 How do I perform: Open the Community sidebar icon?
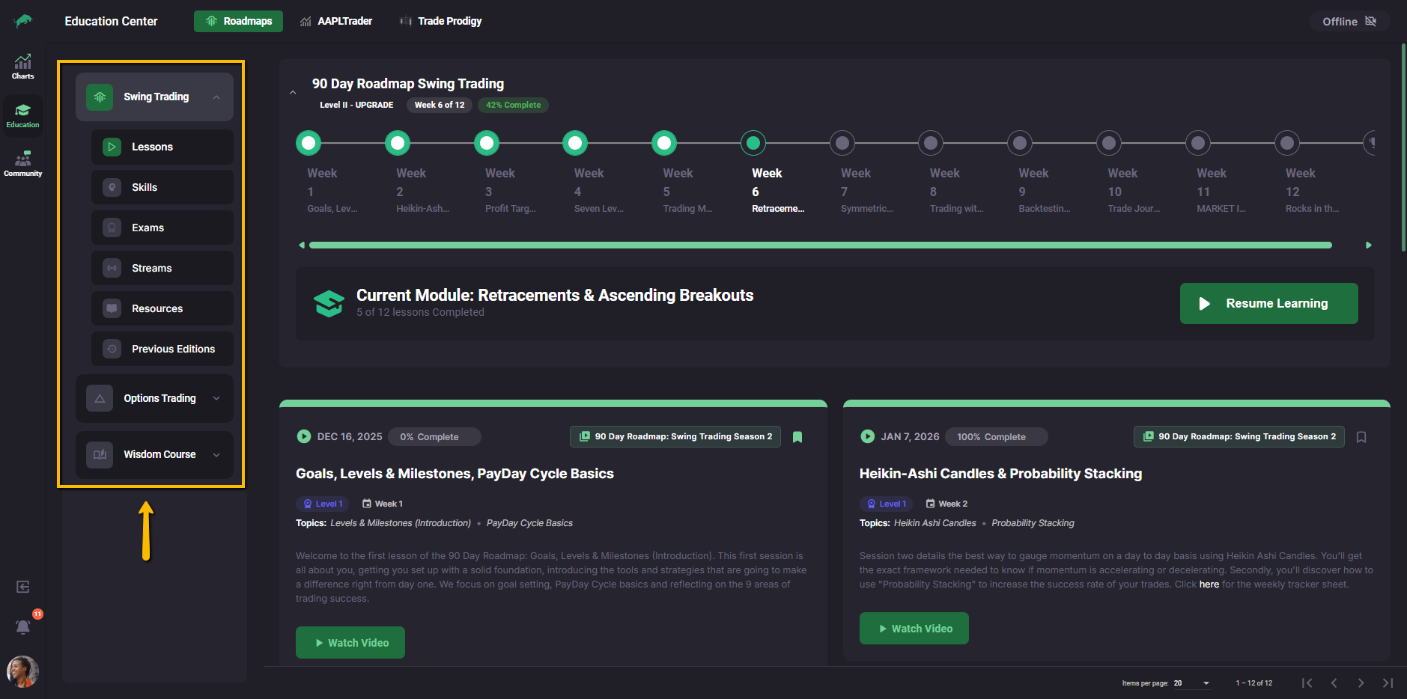22,164
